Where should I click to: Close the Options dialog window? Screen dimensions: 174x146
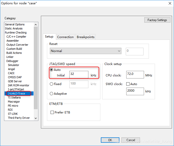coord(170,3)
